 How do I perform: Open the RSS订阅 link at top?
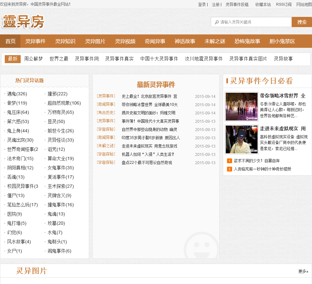coord(283,4)
